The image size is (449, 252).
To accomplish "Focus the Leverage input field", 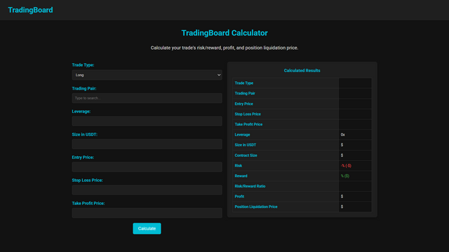I will [x=147, y=121].
